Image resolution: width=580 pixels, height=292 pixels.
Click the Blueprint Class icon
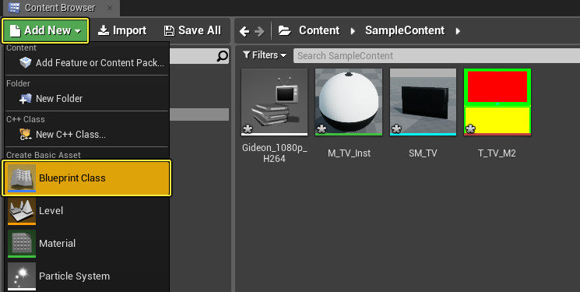click(22, 178)
